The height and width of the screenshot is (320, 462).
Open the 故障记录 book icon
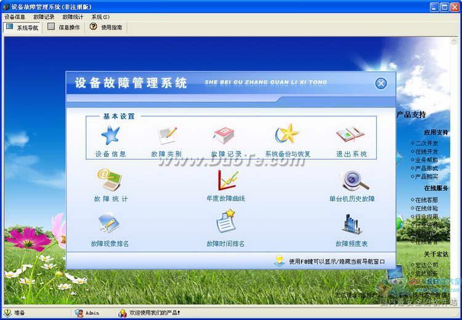[226, 135]
